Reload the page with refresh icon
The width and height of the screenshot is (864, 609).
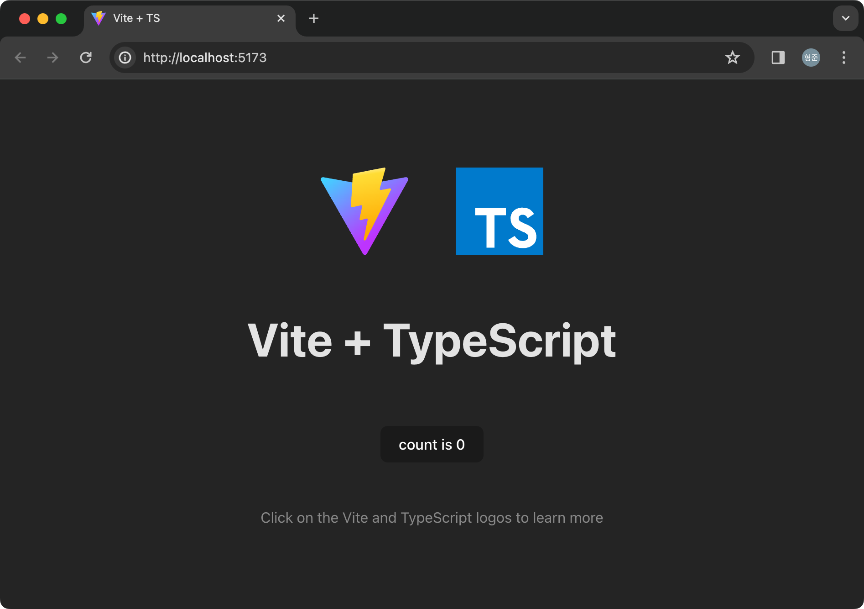[86, 58]
